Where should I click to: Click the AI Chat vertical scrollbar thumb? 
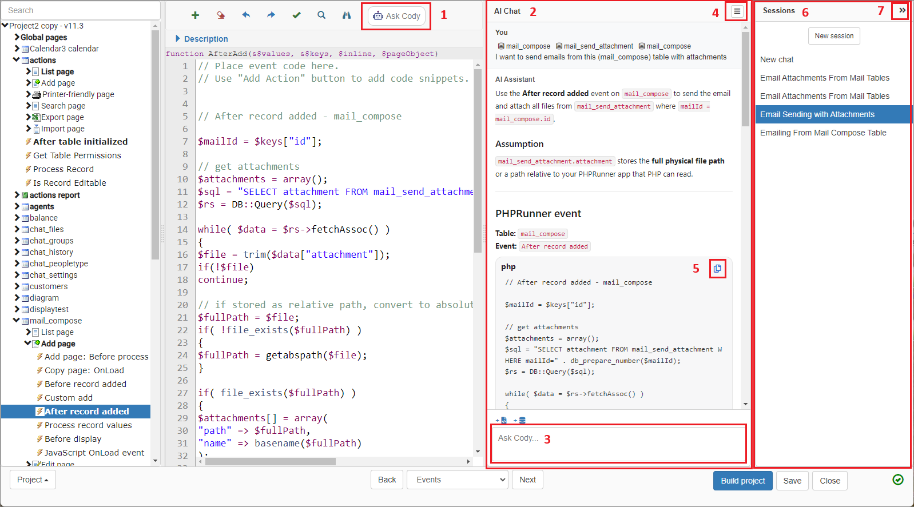pyautogui.click(x=745, y=79)
